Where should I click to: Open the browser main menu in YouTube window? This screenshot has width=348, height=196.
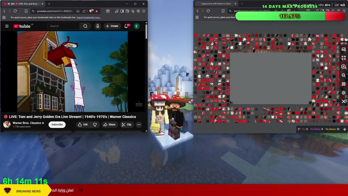click(x=144, y=11)
